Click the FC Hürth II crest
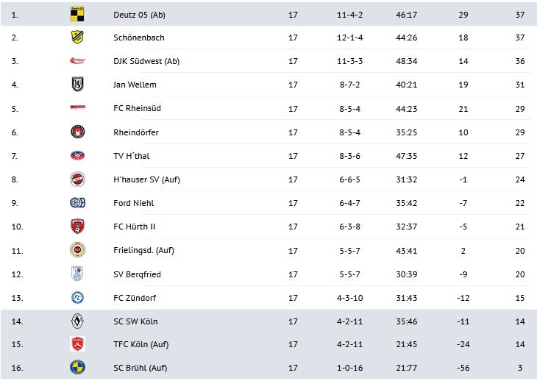This screenshot has height=381, width=537. click(78, 227)
